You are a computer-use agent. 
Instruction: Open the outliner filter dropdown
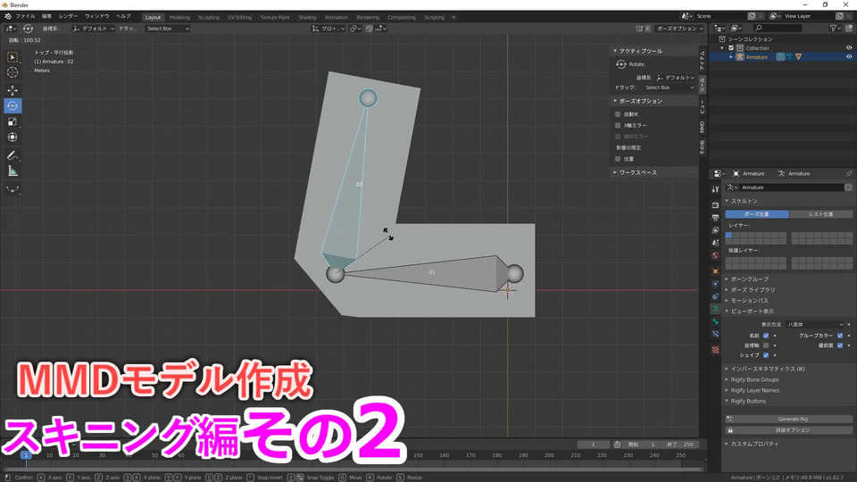pos(835,28)
